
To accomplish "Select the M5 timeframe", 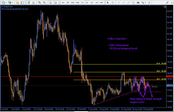I will click(x=68, y=3).
